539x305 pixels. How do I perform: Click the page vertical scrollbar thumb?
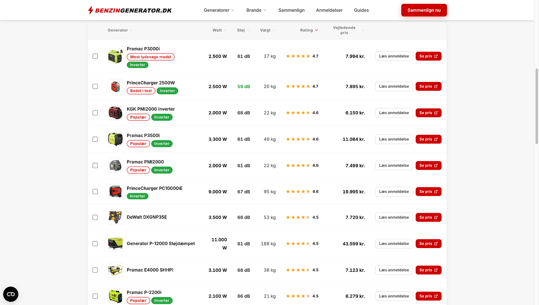pyautogui.click(x=537, y=107)
